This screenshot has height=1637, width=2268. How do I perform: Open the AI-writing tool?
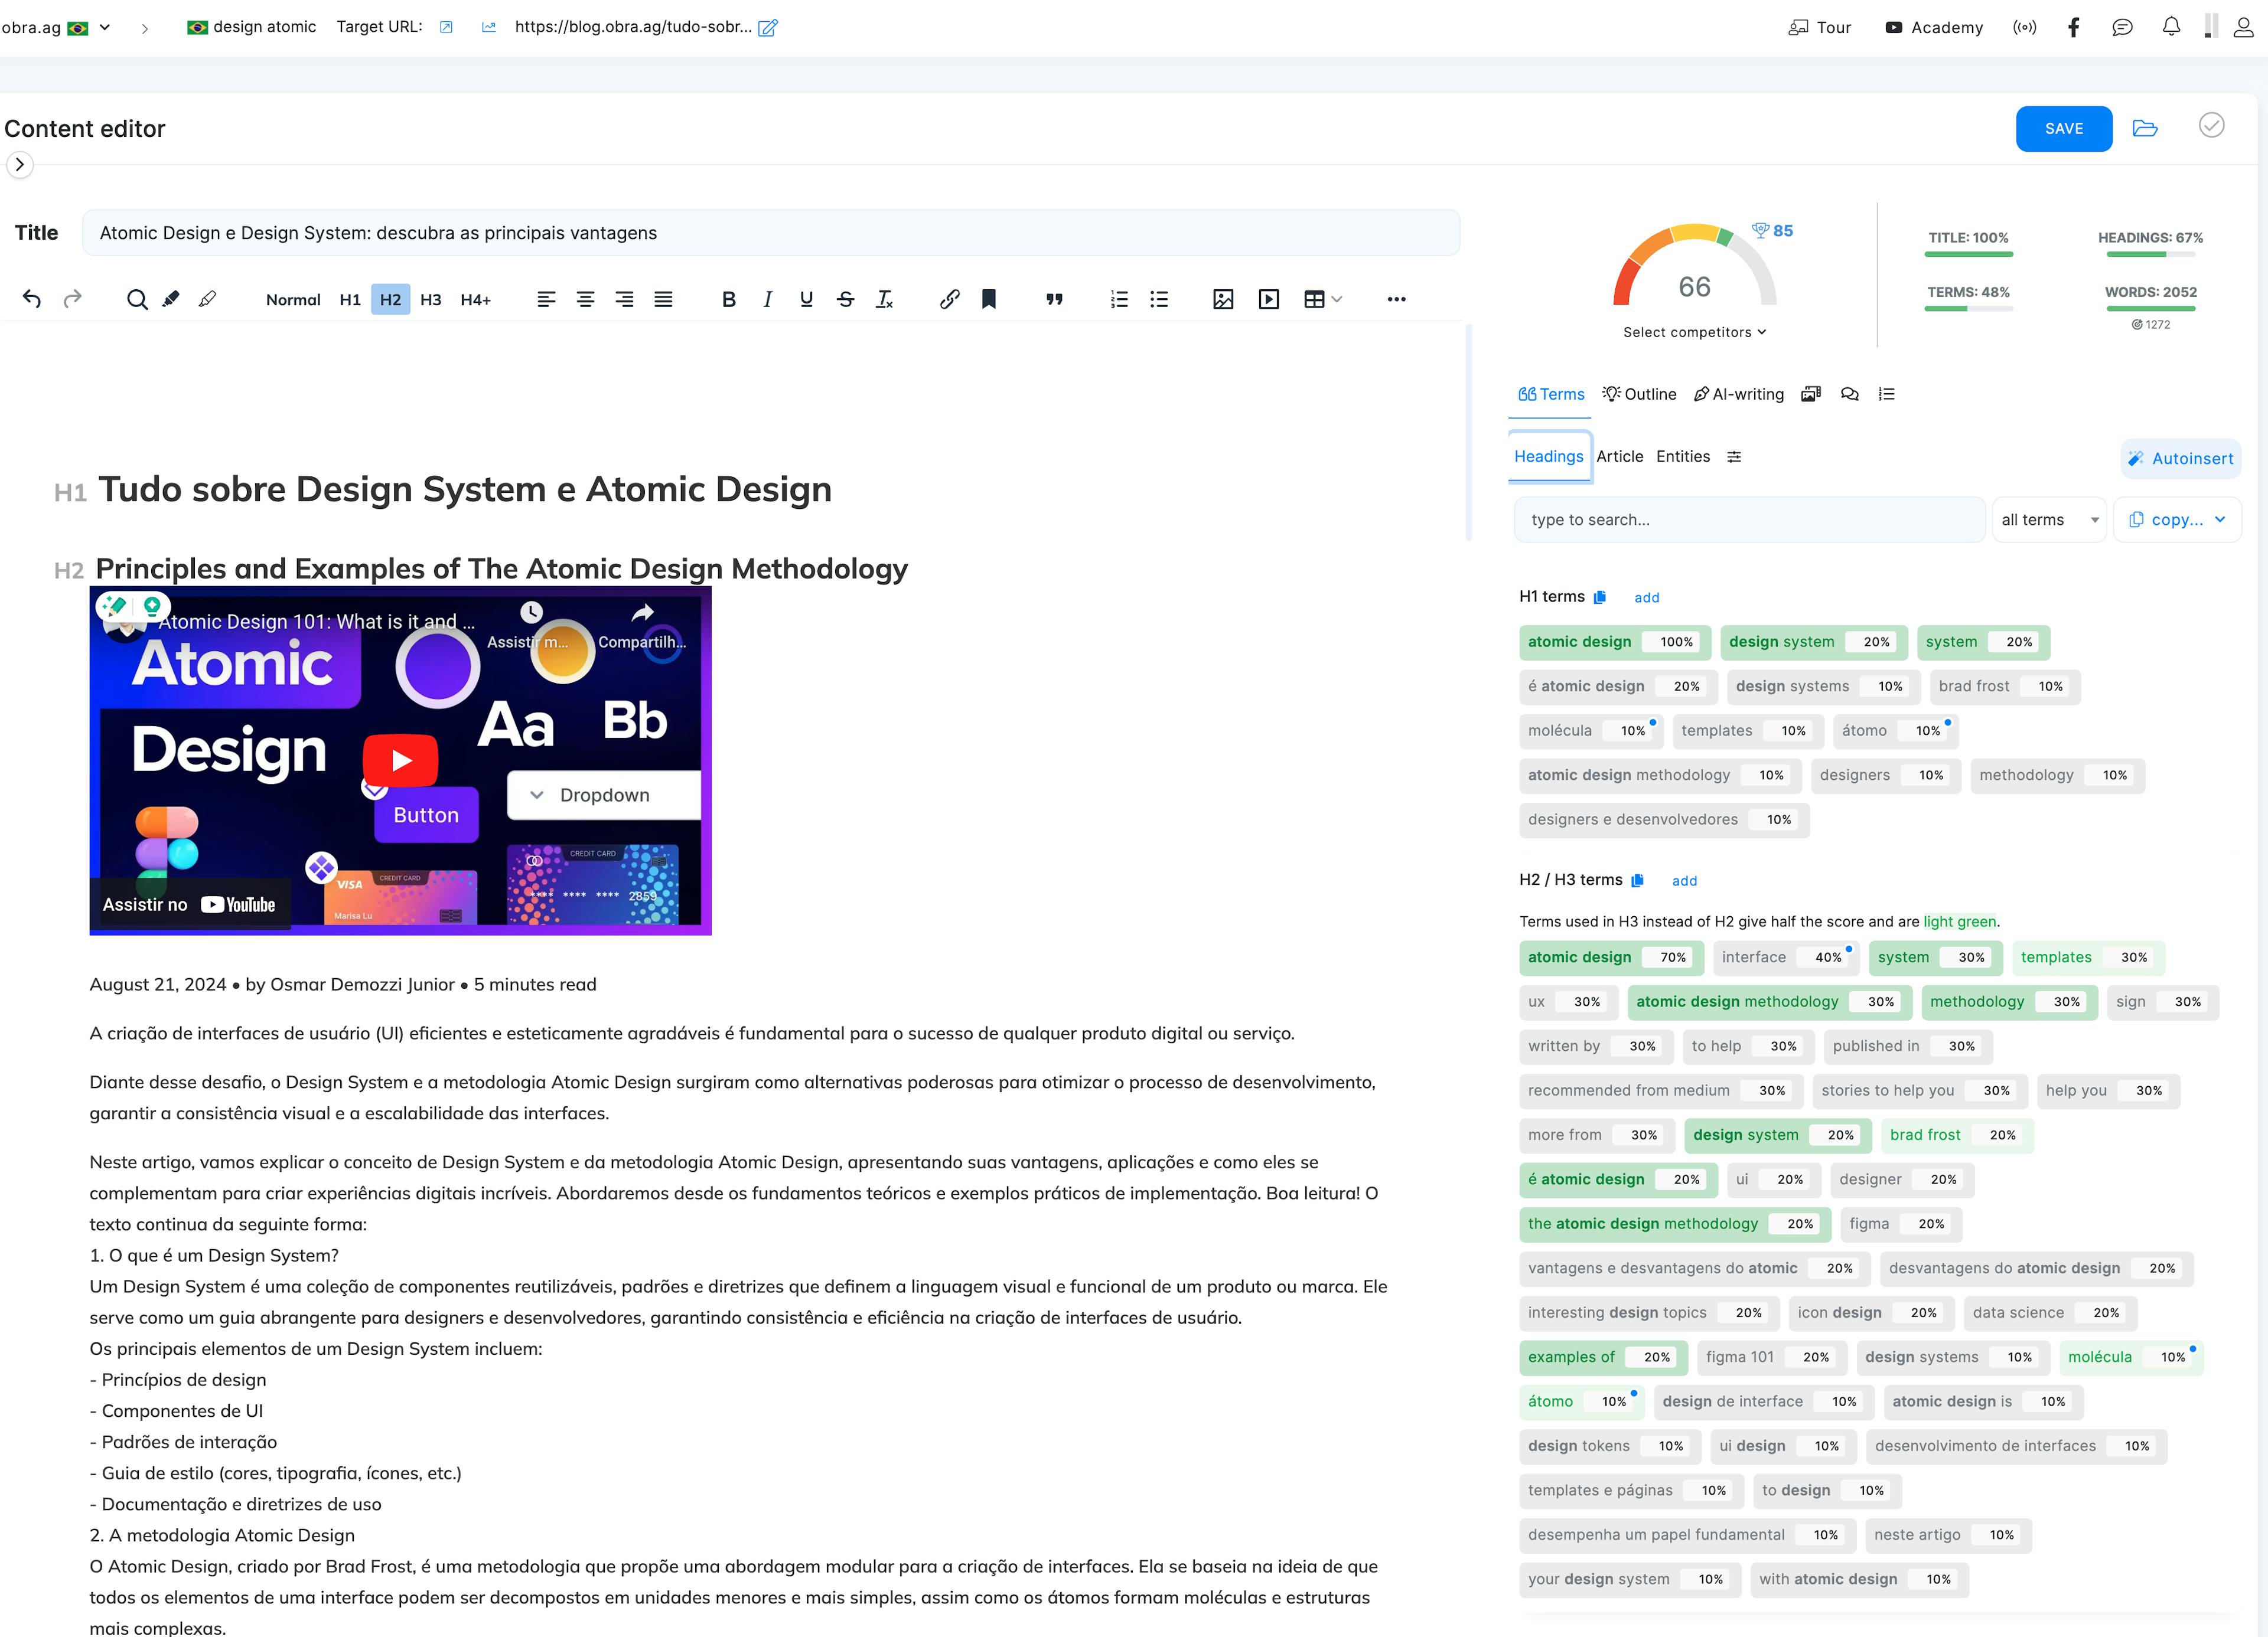pos(1739,394)
